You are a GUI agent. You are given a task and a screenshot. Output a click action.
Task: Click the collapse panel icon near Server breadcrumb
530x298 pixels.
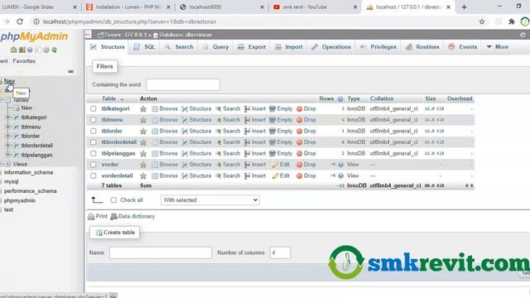click(x=89, y=35)
